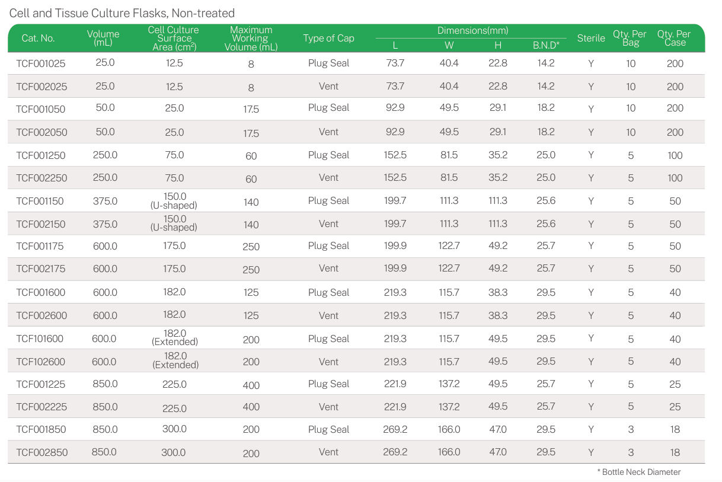Select catalog number TCF001225
The image size is (722, 482).
tap(41, 384)
